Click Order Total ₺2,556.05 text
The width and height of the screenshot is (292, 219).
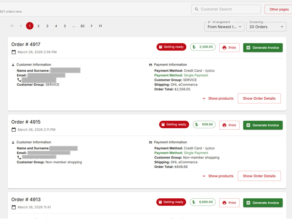click(172, 89)
